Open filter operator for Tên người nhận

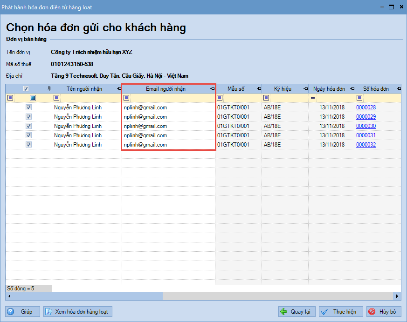[x=56, y=98]
